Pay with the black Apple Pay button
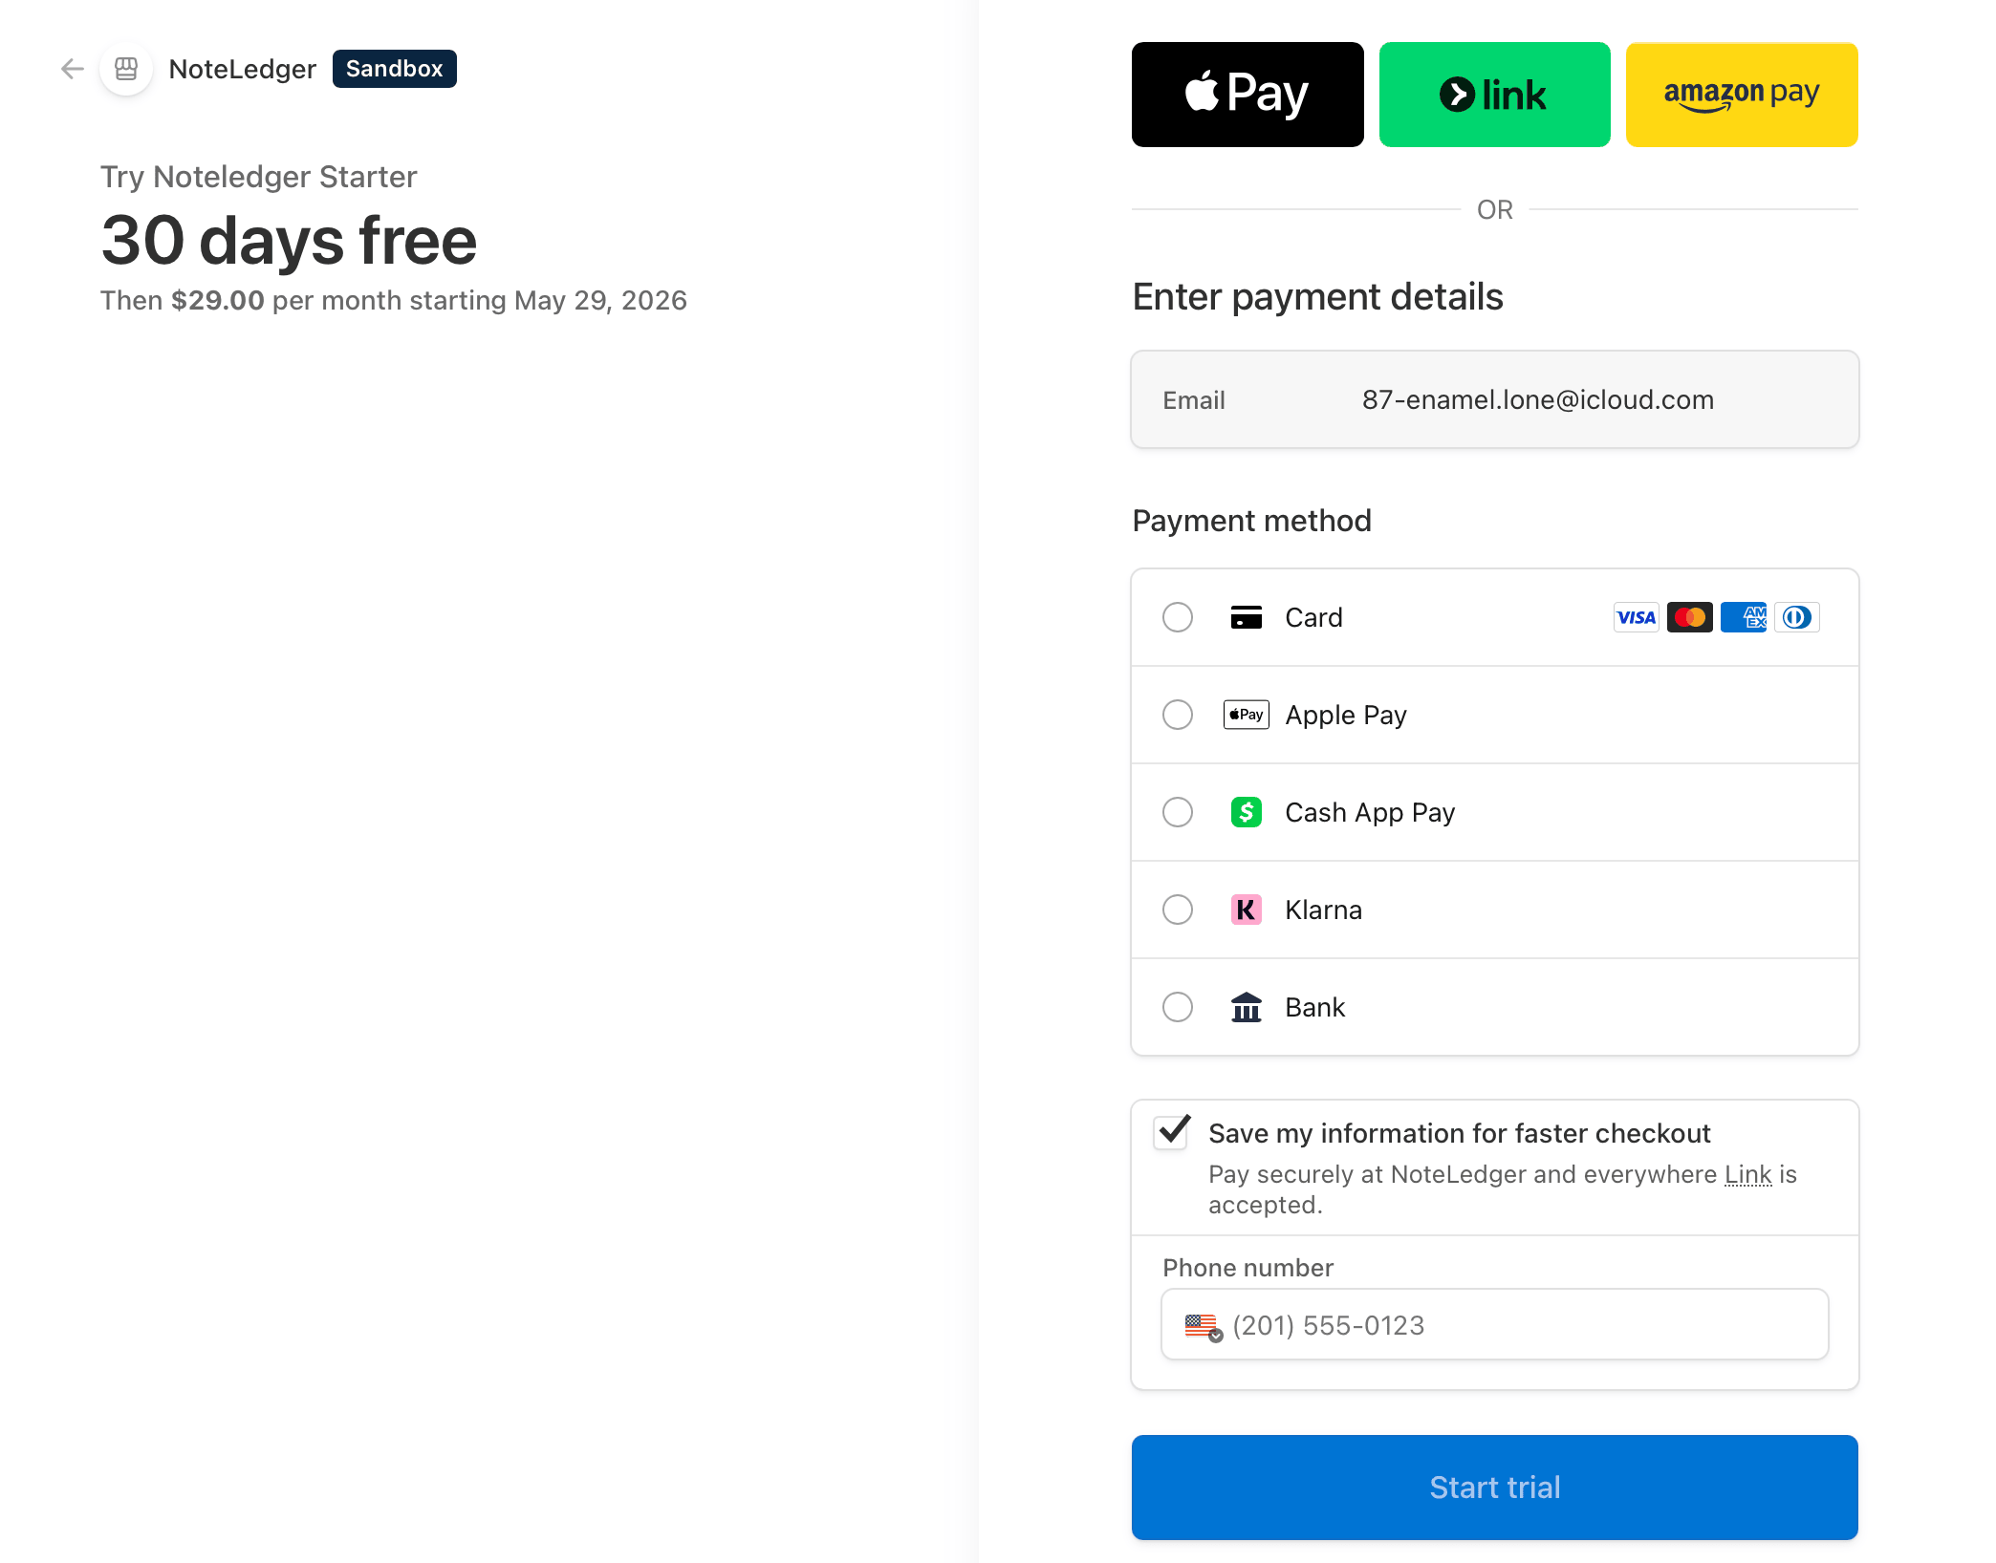 (x=1247, y=95)
